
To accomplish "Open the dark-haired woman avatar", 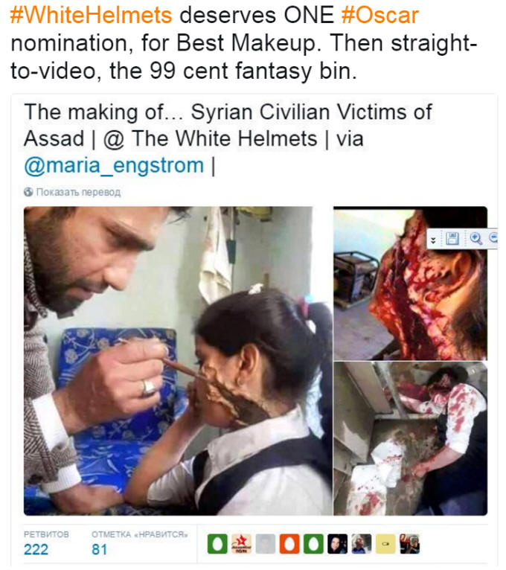I will (x=337, y=544).
